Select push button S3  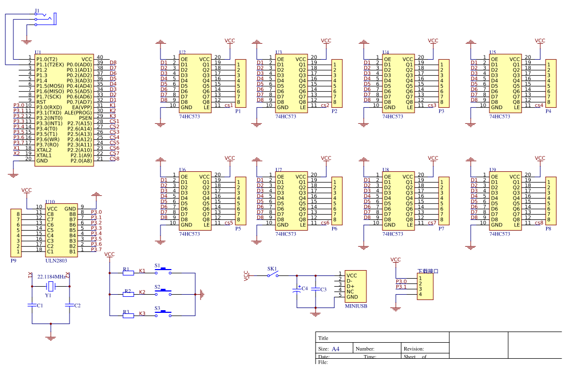tap(164, 314)
